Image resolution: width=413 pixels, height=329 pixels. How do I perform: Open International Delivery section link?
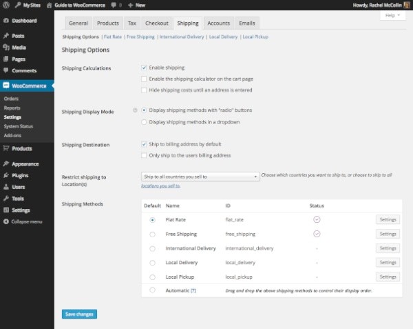click(182, 37)
